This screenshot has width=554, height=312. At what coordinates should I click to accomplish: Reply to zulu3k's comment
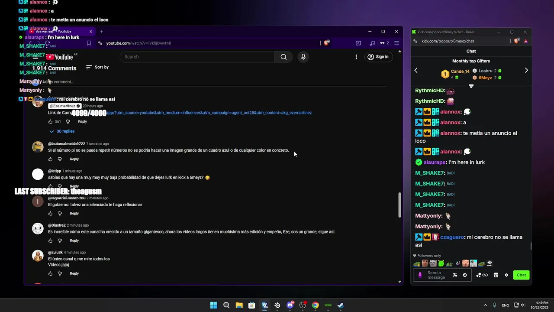point(74,273)
